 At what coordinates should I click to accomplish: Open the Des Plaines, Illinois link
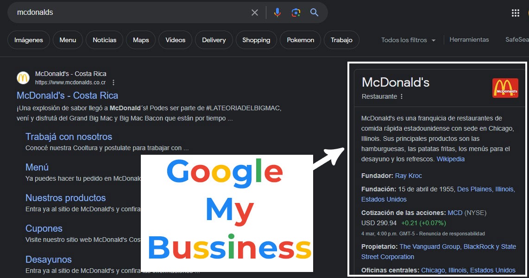pyautogui.click(x=486, y=189)
